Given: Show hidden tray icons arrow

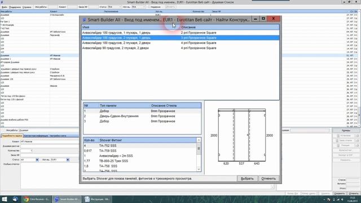Looking at the screenshot, I should [324, 200].
